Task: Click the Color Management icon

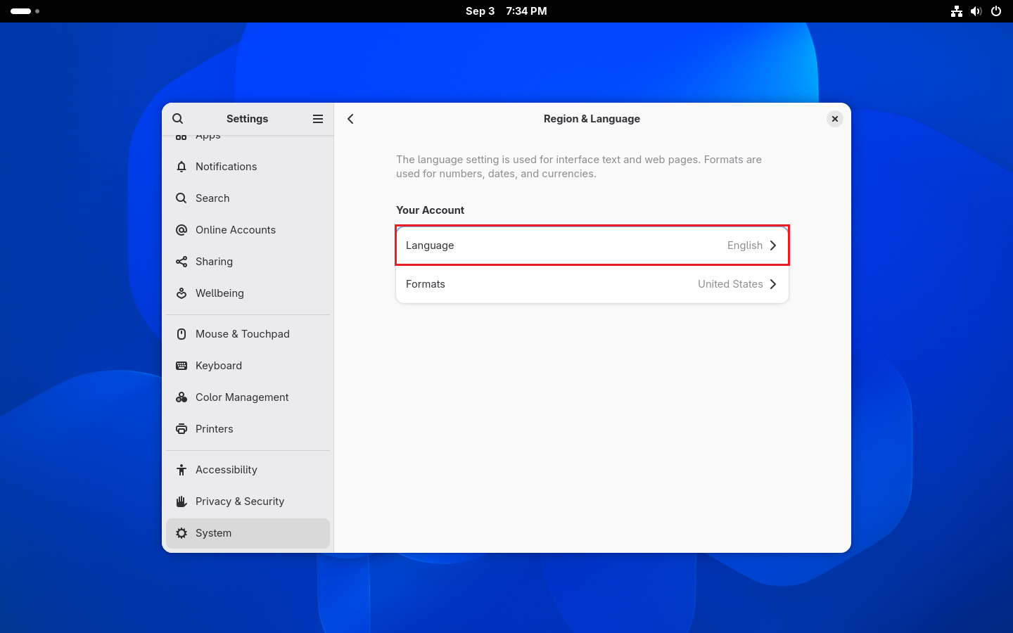Action: coord(181,397)
